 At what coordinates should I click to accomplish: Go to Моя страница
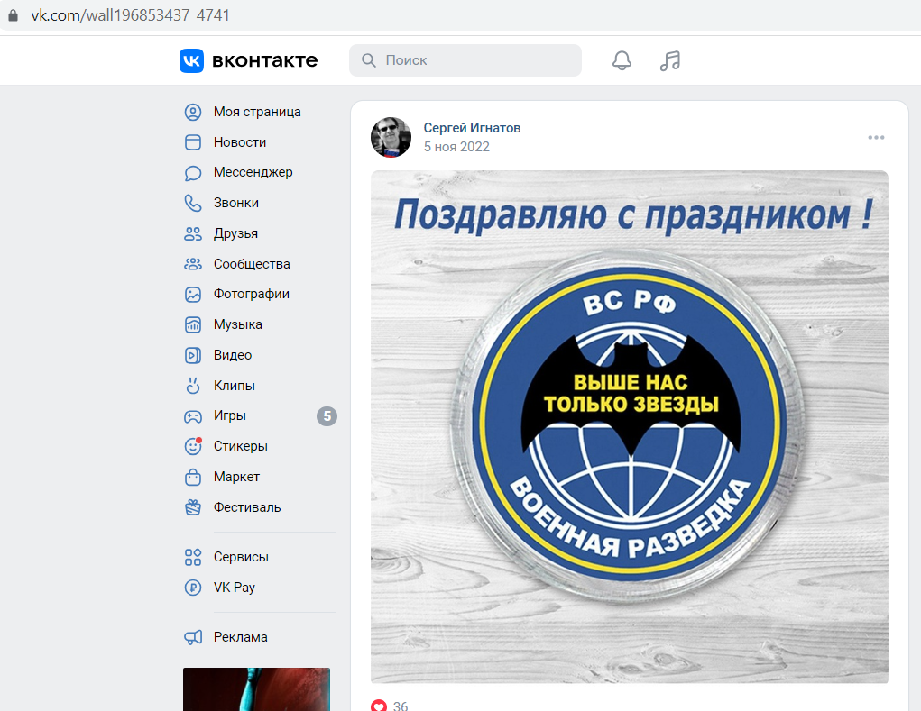click(257, 112)
